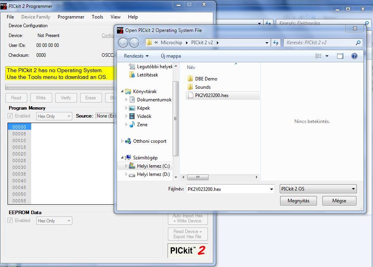373x267 pixels.
Task: Click Read Device + Export Hex File button
Action: [x=188, y=234]
